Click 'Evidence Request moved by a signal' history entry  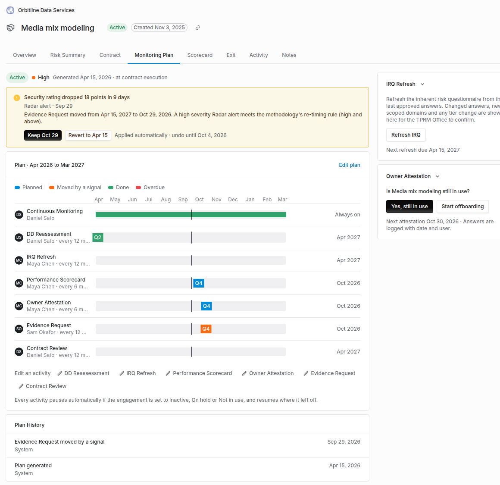point(187,446)
